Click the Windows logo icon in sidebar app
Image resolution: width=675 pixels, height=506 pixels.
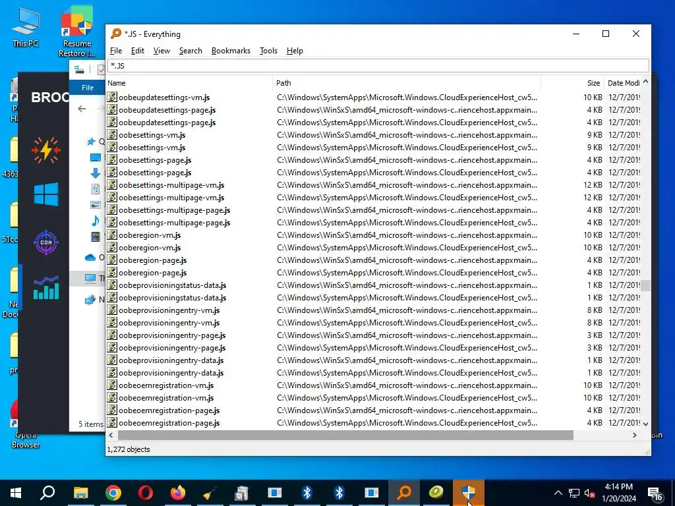pyautogui.click(x=46, y=194)
